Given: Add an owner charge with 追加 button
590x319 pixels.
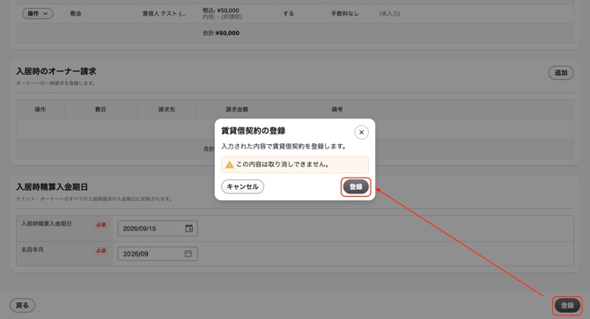Looking at the screenshot, I should coord(561,72).
